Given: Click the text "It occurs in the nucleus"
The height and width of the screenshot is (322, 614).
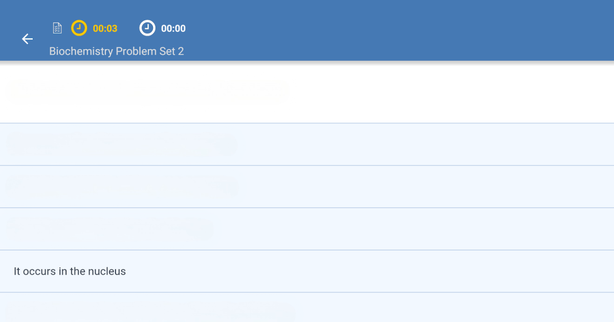Looking at the screenshot, I should pos(70,271).
